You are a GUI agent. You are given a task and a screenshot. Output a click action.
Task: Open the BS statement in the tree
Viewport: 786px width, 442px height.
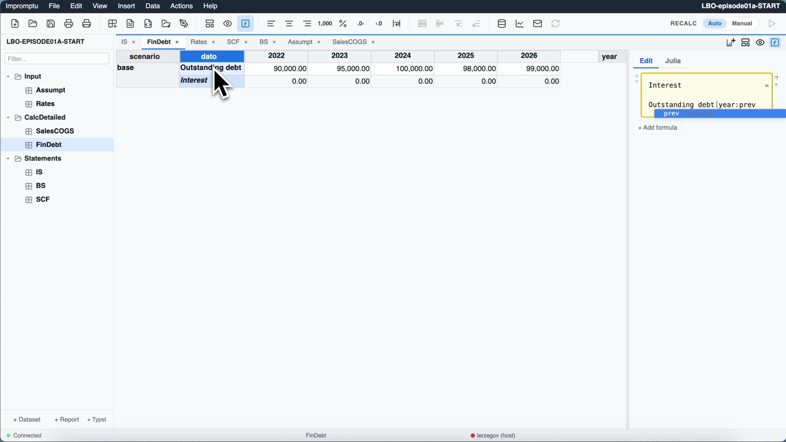pos(41,186)
